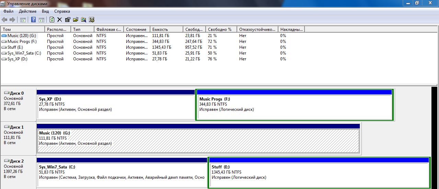439x189 pixels.
Task: Sort by the Свобод... free space column header
Action: tap(194, 29)
